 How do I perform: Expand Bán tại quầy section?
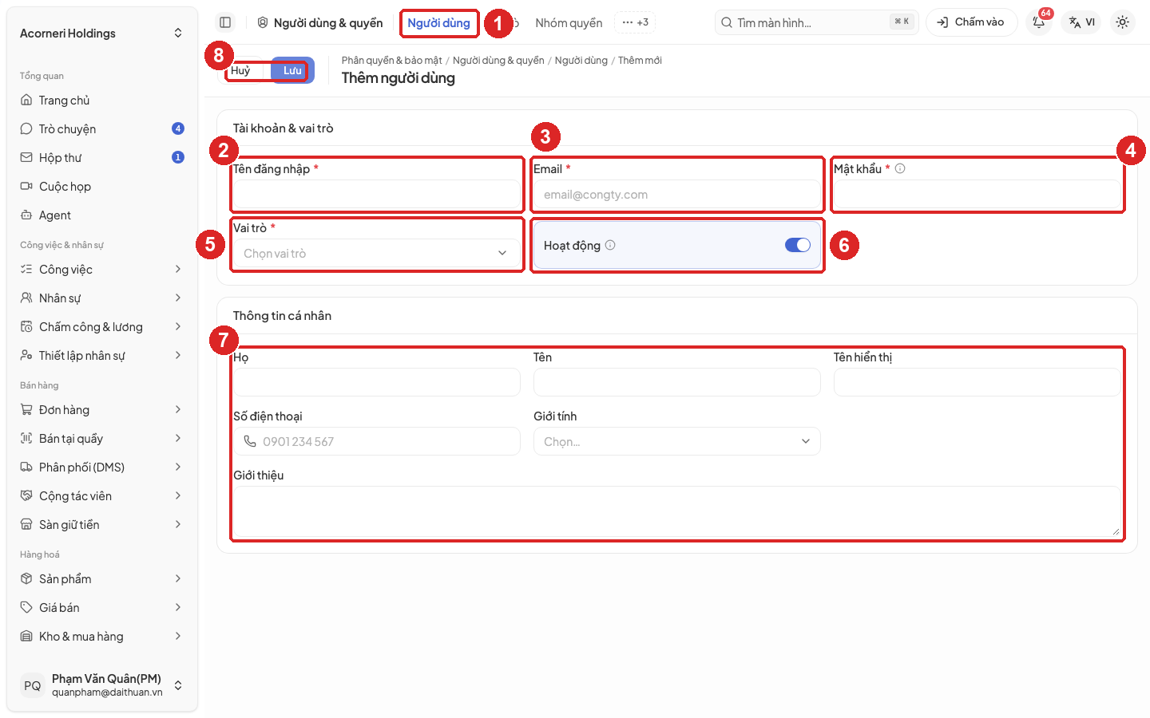[x=102, y=439]
